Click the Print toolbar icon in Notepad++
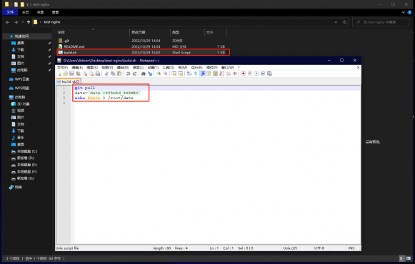This screenshot has width=415, height=264. 98,73
